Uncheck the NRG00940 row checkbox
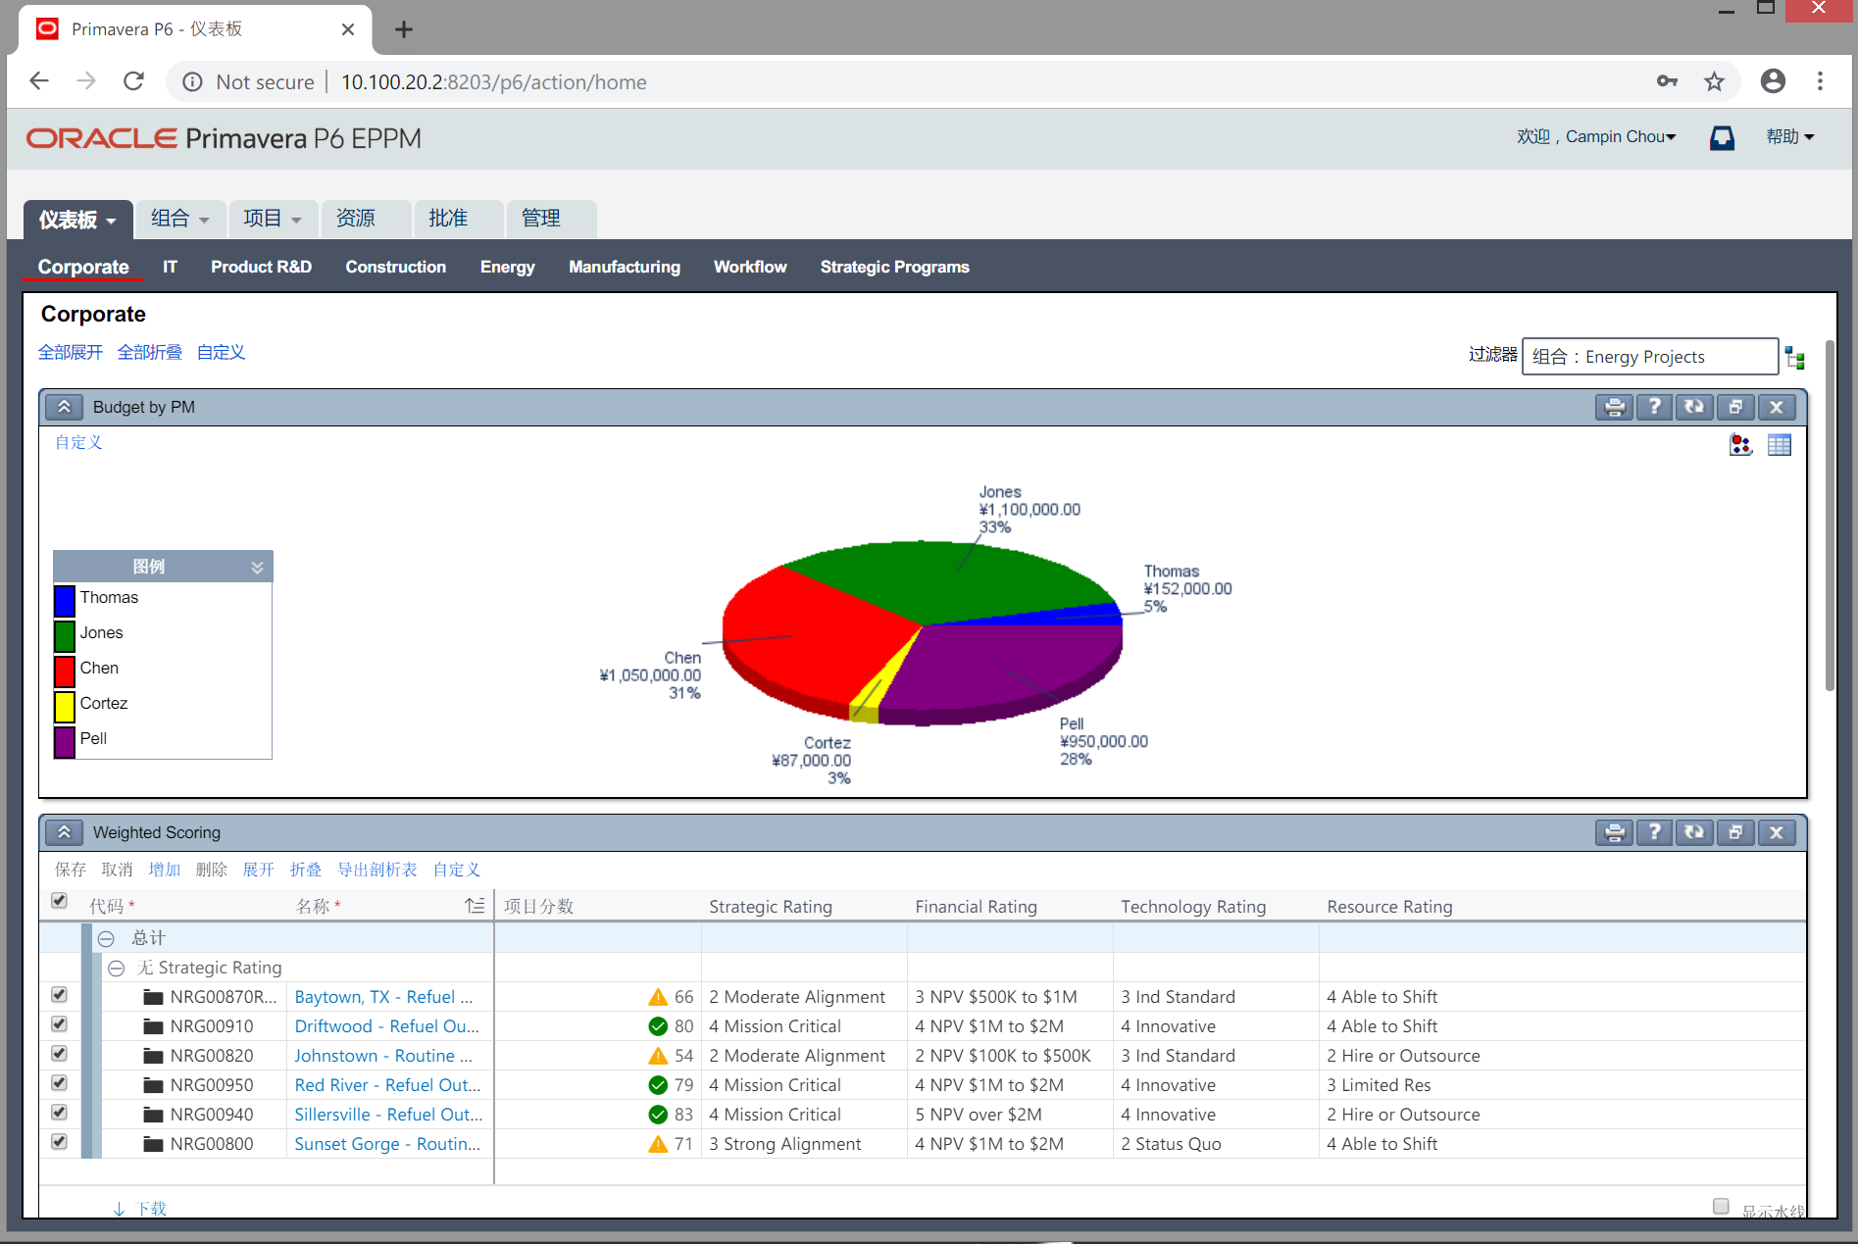Image resolution: width=1858 pixels, height=1244 pixels. [59, 1113]
